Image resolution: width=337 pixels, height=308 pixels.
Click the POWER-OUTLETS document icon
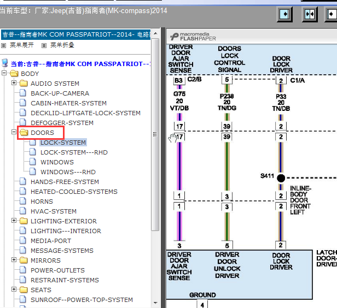point(23,270)
